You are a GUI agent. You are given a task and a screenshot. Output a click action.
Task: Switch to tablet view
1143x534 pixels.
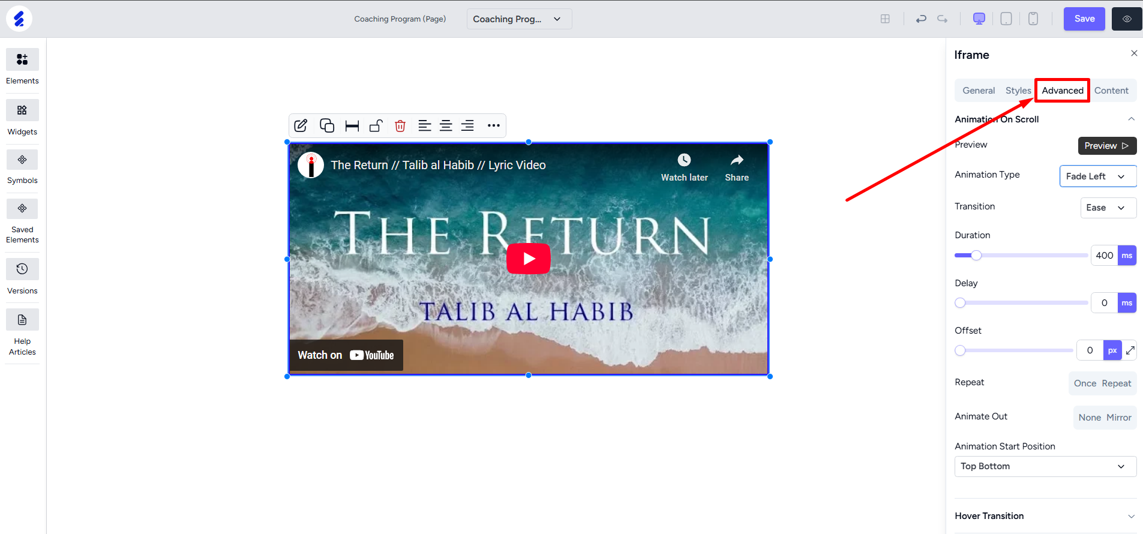[x=1006, y=19]
